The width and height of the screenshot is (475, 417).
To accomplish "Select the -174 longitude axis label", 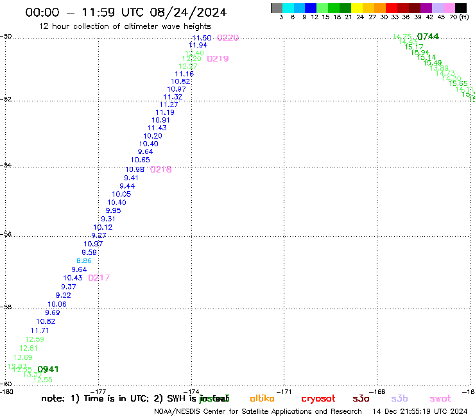I will (191, 392).
